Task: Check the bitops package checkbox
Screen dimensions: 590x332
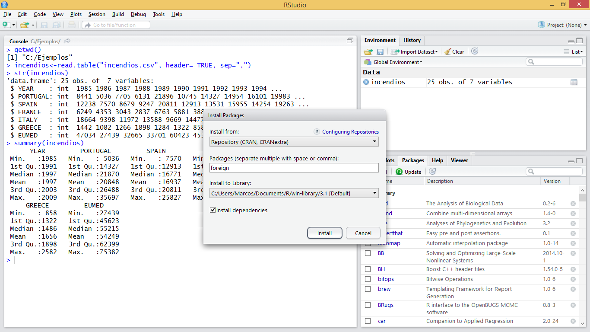Action: [x=368, y=279]
